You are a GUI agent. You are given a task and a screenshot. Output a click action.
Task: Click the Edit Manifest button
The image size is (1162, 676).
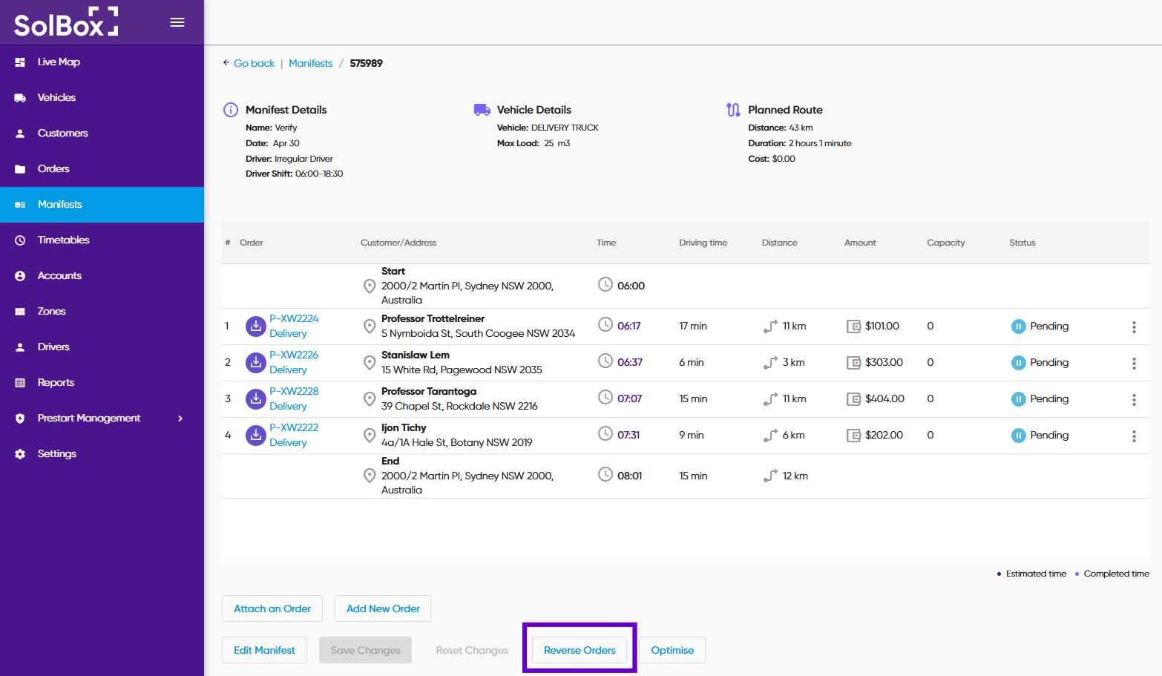click(264, 650)
